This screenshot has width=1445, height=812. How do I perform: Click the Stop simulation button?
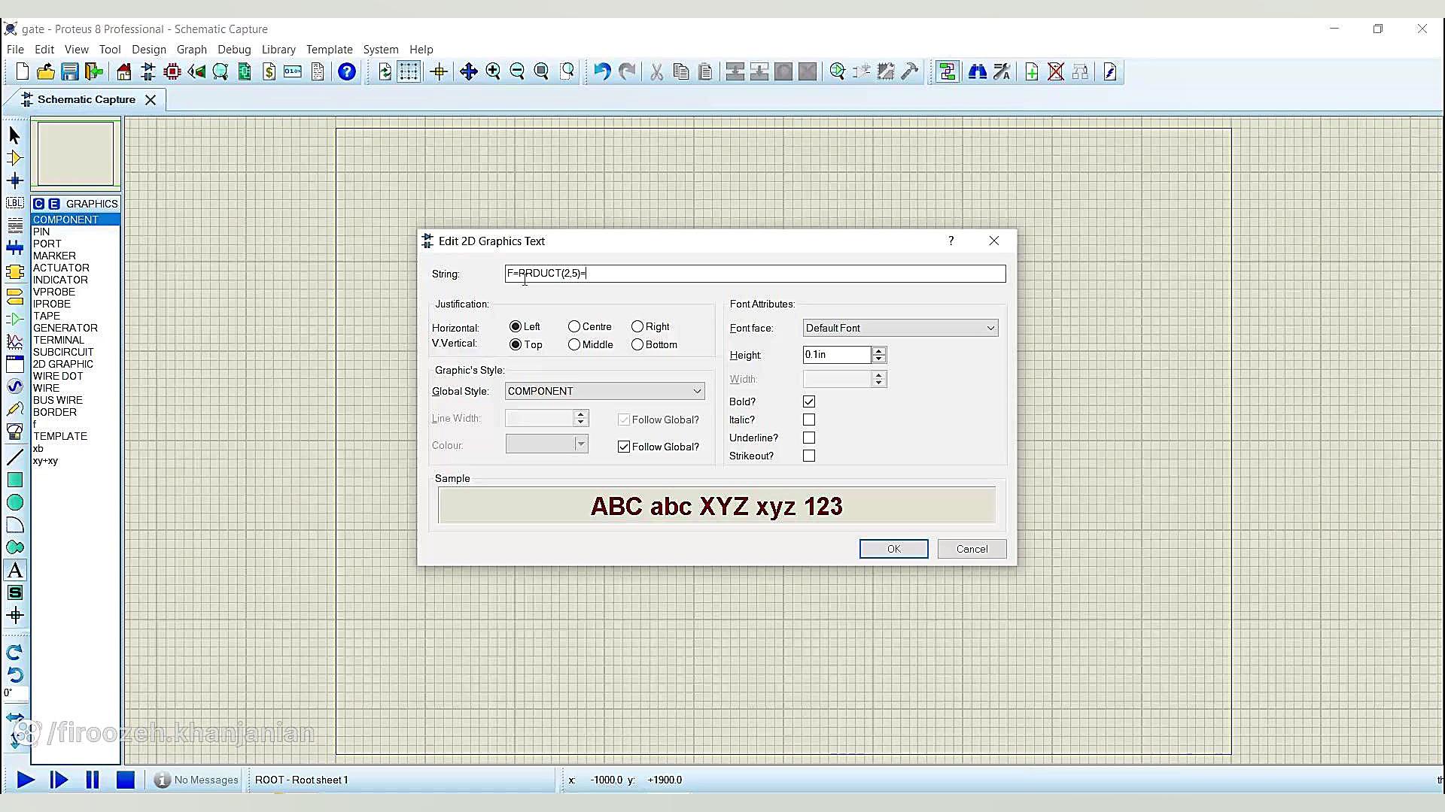[125, 780]
